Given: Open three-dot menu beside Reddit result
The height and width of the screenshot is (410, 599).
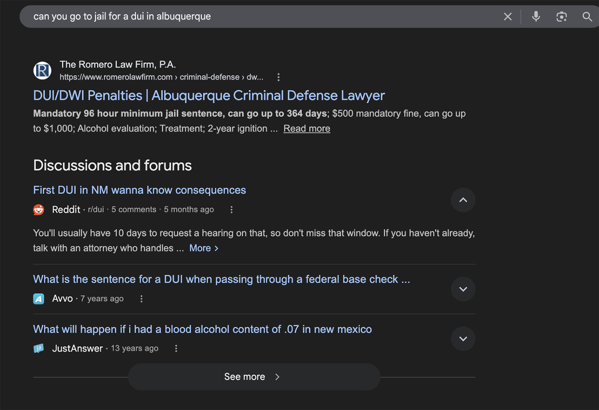Looking at the screenshot, I should click(x=231, y=209).
